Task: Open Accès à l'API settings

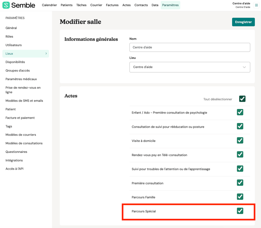Action: point(14,169)
